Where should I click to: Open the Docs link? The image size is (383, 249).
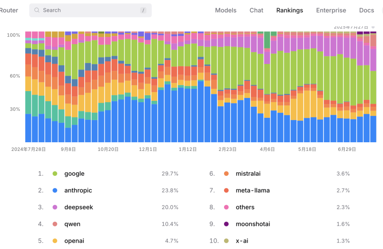(366, 10)
